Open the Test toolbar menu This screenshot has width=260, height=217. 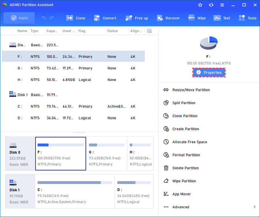(222, 18)
